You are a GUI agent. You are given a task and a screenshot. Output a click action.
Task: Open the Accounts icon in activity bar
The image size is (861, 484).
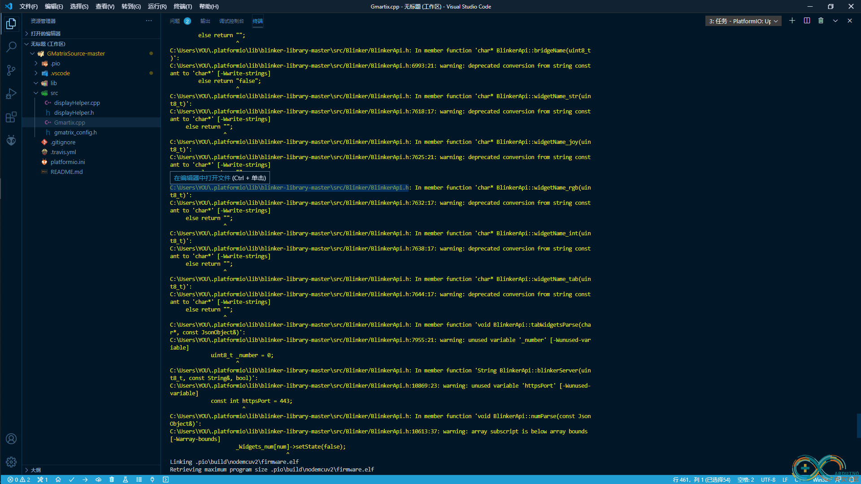pyautogui.click(x=11, y=439)
